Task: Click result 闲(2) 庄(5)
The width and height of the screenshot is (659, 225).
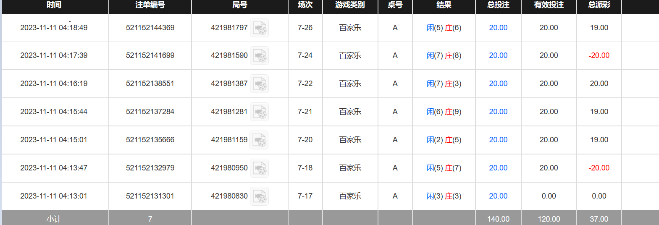Action: pyautogui.click(x=444, y=140)
